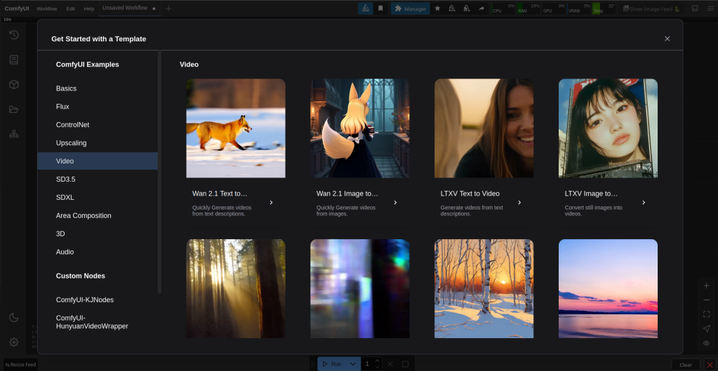
Task: Click the Manager button
Action: click(410, 8)
